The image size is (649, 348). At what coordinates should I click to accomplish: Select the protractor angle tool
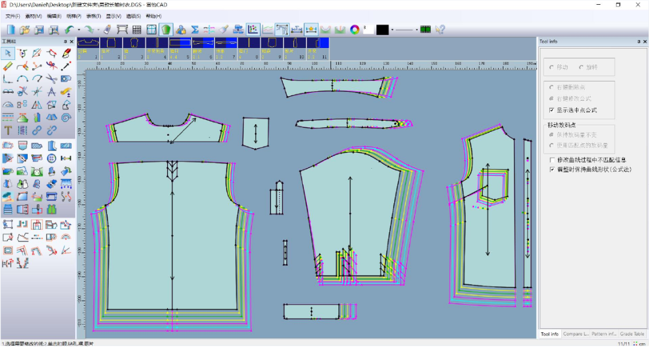coord(8,104)
